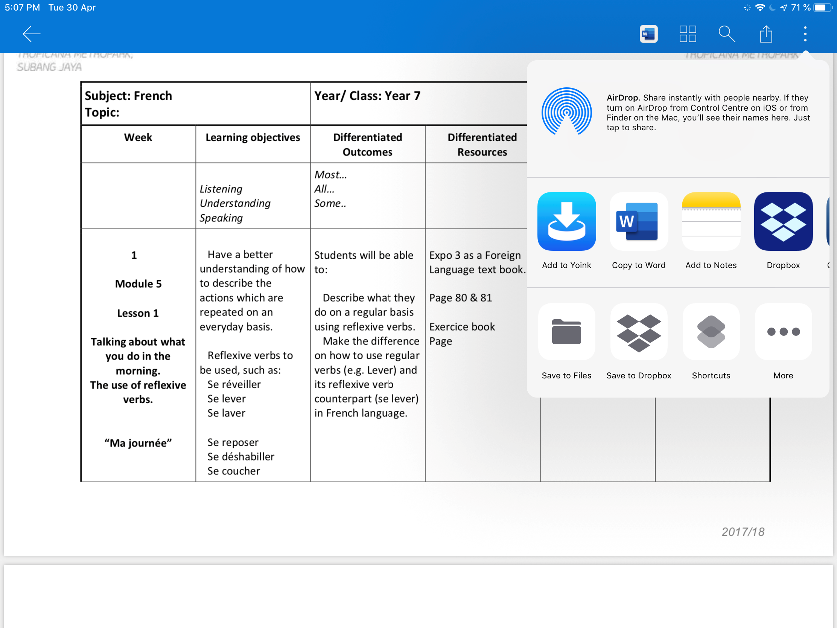
Task: Tap the time 5:07 PM
Action: (22, 8)
